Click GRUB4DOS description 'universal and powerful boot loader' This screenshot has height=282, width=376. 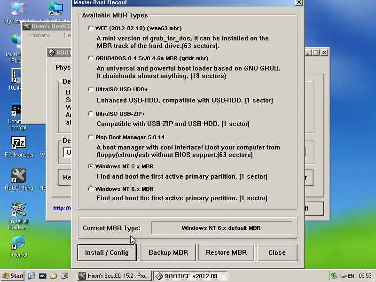tap(188, 72)
